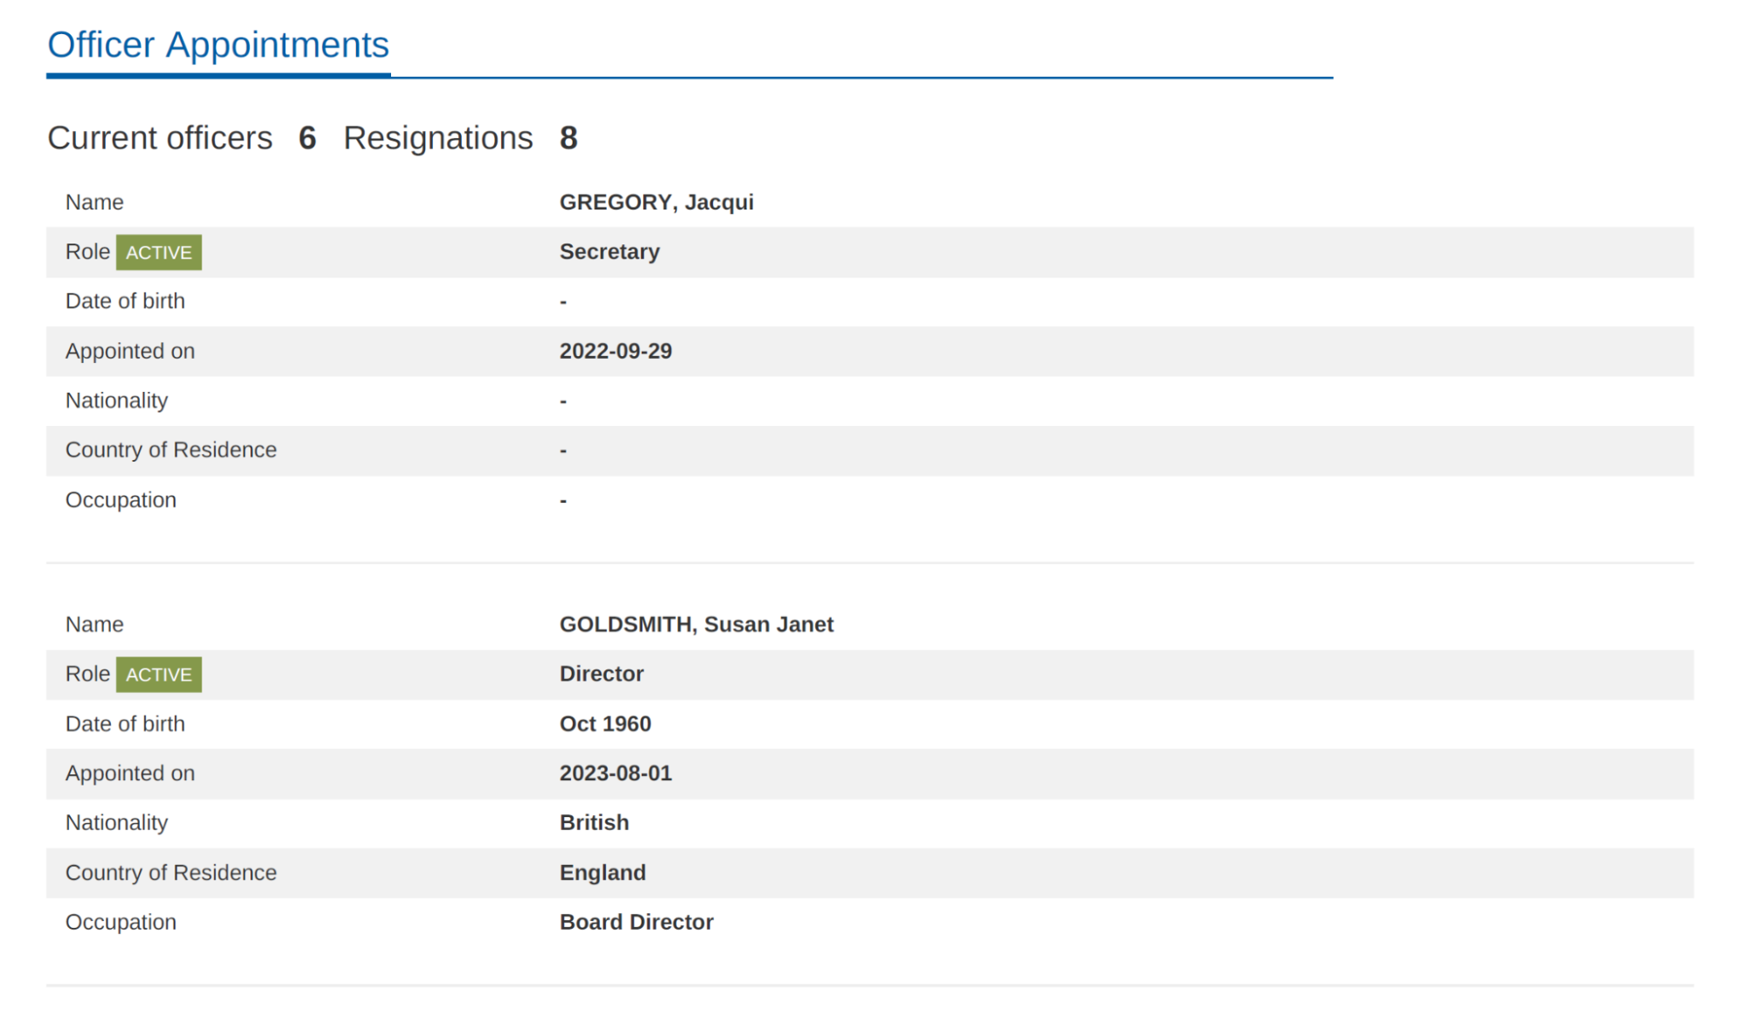Click the appointment date 2023-08-01
1745x1023 pixels.
click(x=616, y=772)
